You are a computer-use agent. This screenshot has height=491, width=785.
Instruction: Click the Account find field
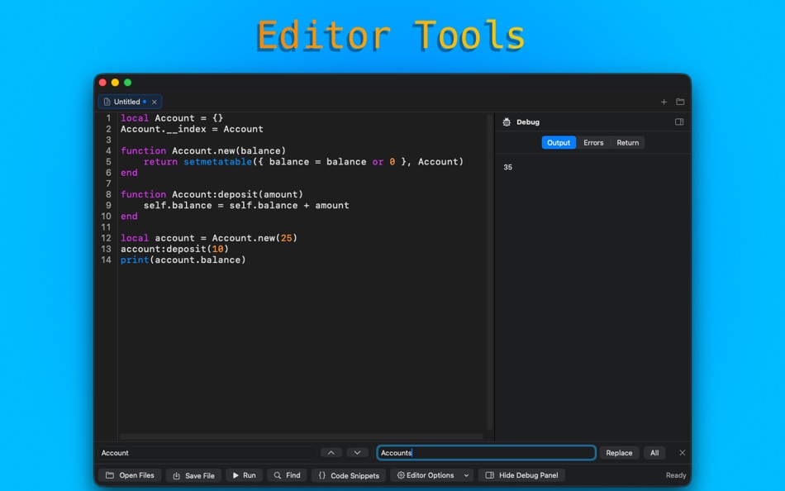(207, 453)
